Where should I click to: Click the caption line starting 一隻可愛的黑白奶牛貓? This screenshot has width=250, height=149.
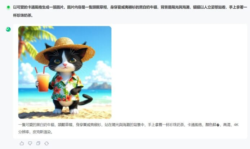tap(128, 125)
